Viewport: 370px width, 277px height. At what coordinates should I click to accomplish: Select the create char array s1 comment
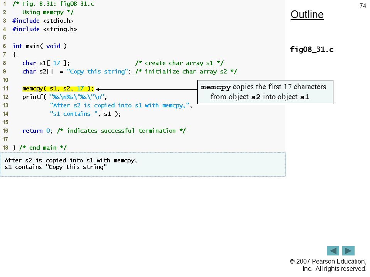[179, 63]
